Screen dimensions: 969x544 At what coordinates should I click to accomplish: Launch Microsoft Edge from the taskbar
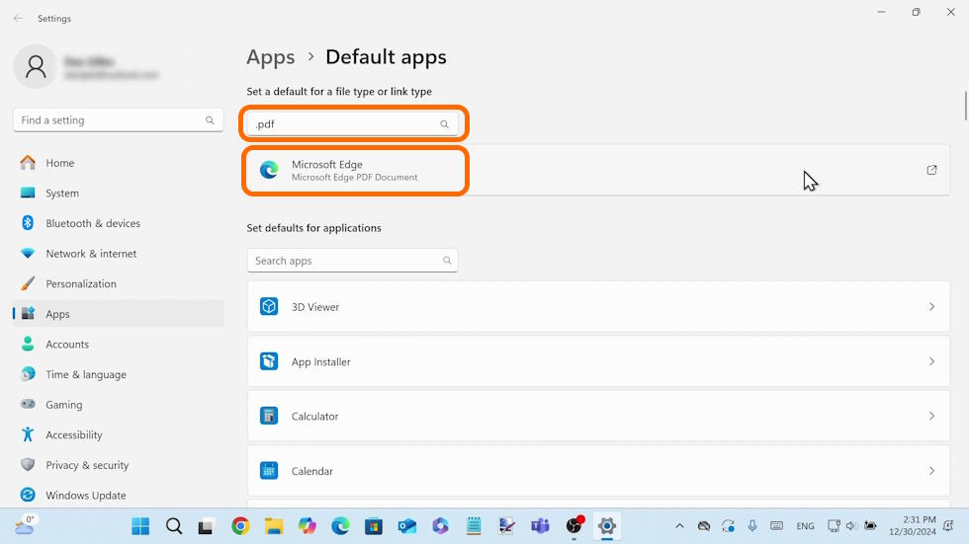pyautogui.click(x=340, y=526)
